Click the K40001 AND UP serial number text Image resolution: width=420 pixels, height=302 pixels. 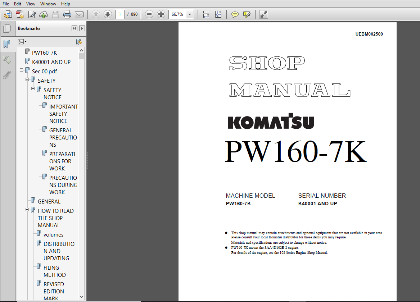(x=318, y=203)
